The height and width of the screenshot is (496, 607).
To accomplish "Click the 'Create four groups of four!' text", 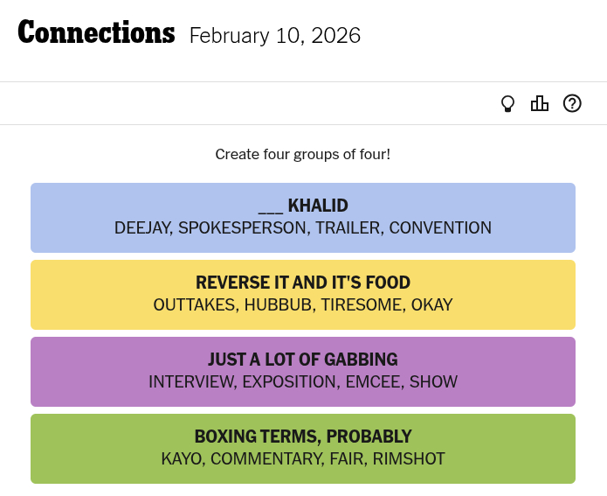I will pyautogui.click(x=303, y=155).
